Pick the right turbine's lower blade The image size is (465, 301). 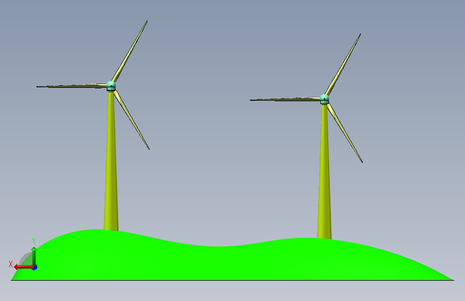click(x=345, y=133)
